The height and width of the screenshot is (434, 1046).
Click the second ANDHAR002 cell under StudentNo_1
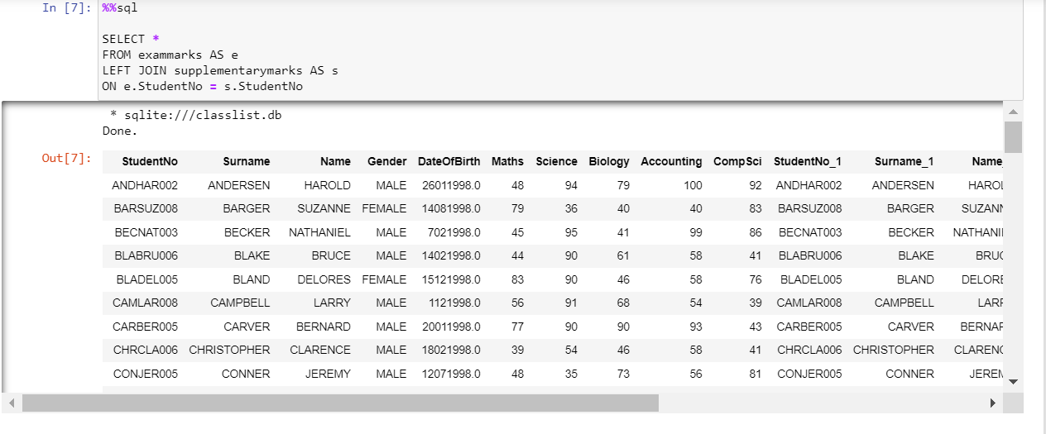tap(809, 185)
